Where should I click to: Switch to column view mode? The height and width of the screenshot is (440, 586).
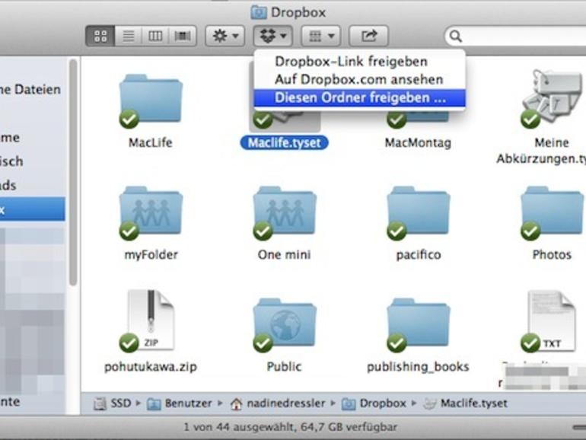tap(155, 36)
